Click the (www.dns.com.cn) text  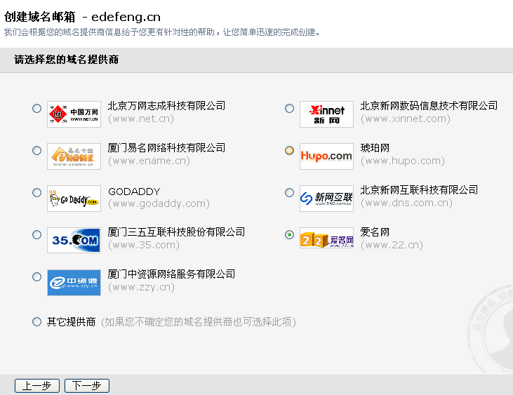pyautogui.click(x=406, y=203)
